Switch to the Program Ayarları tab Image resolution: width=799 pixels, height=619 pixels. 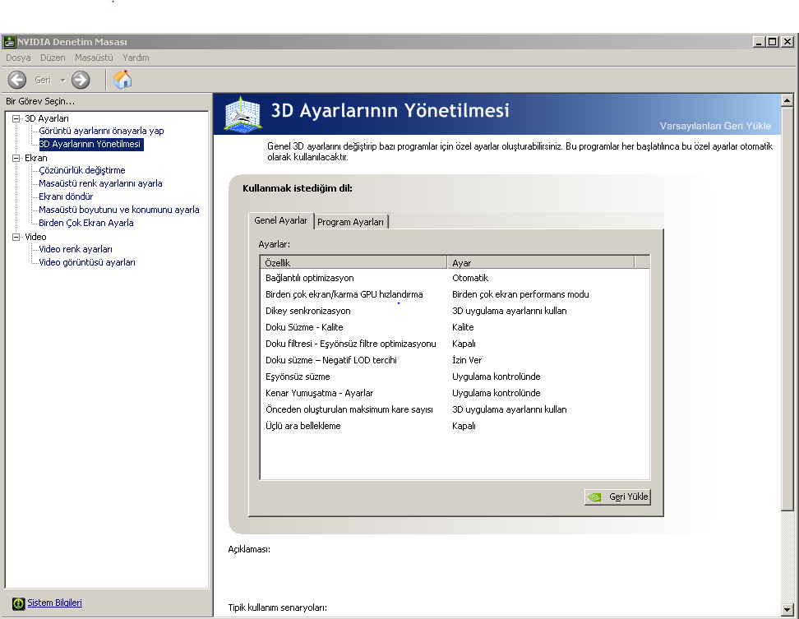pyautogui.click(x=350, y=222)
